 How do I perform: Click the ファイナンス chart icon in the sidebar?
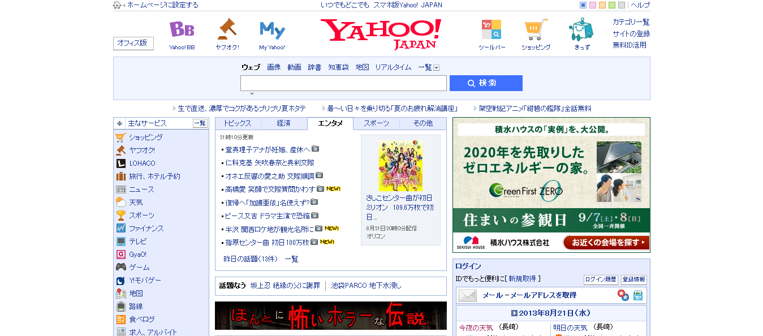[x=120, y=229]
